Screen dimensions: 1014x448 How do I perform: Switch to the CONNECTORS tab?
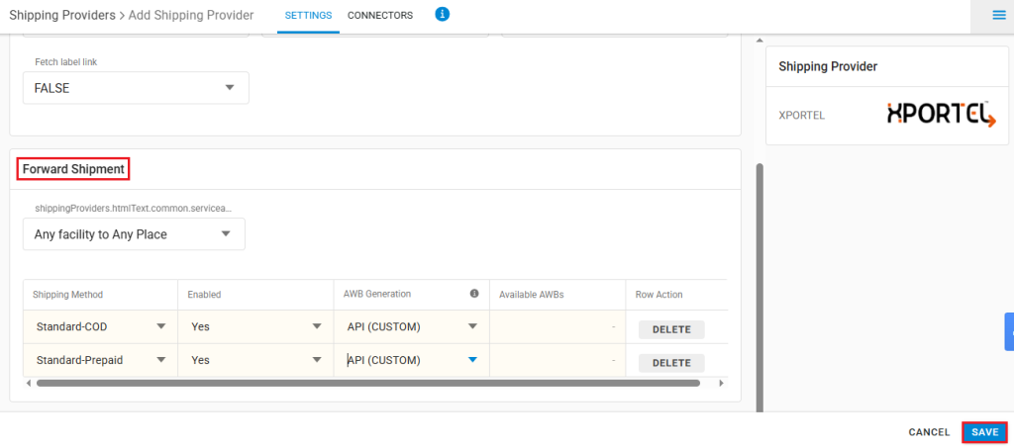pyautogui.click(x=380, y=16)
